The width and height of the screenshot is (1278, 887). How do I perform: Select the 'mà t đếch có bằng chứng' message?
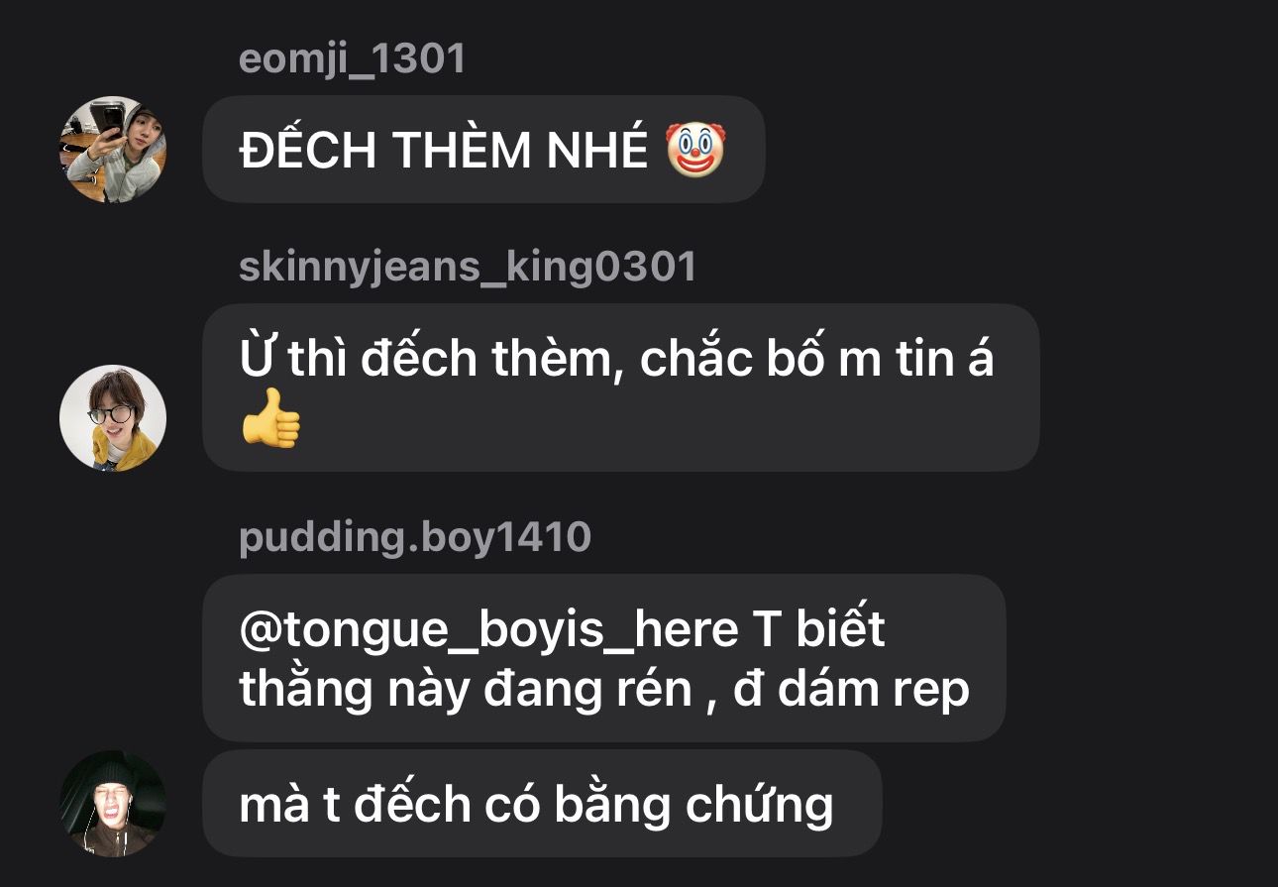[x=542, y=804]
